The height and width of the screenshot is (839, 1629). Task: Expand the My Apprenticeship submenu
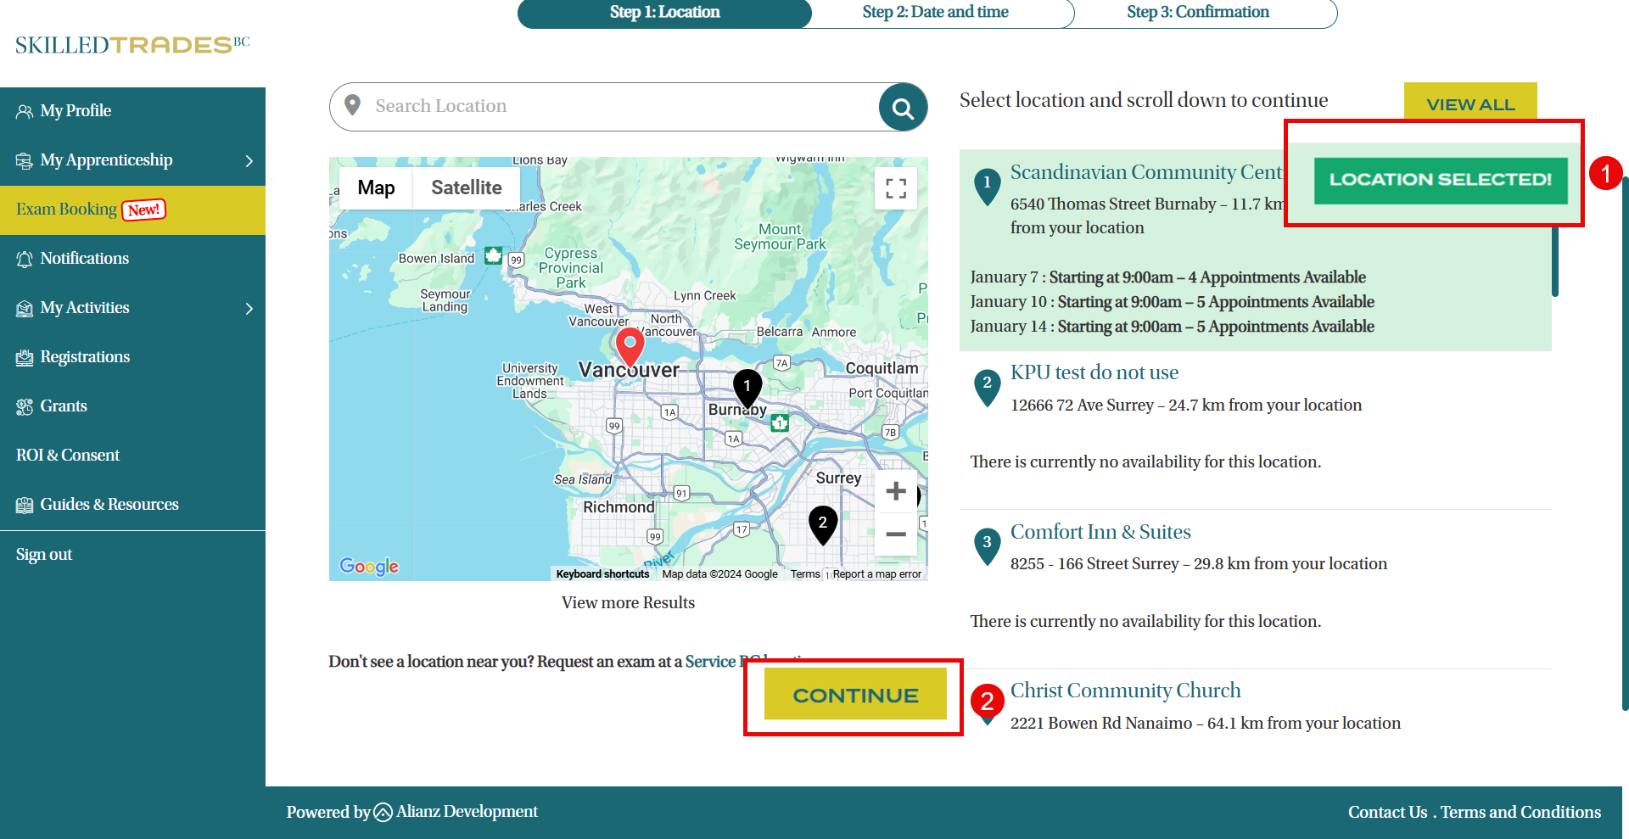[249, 160]
